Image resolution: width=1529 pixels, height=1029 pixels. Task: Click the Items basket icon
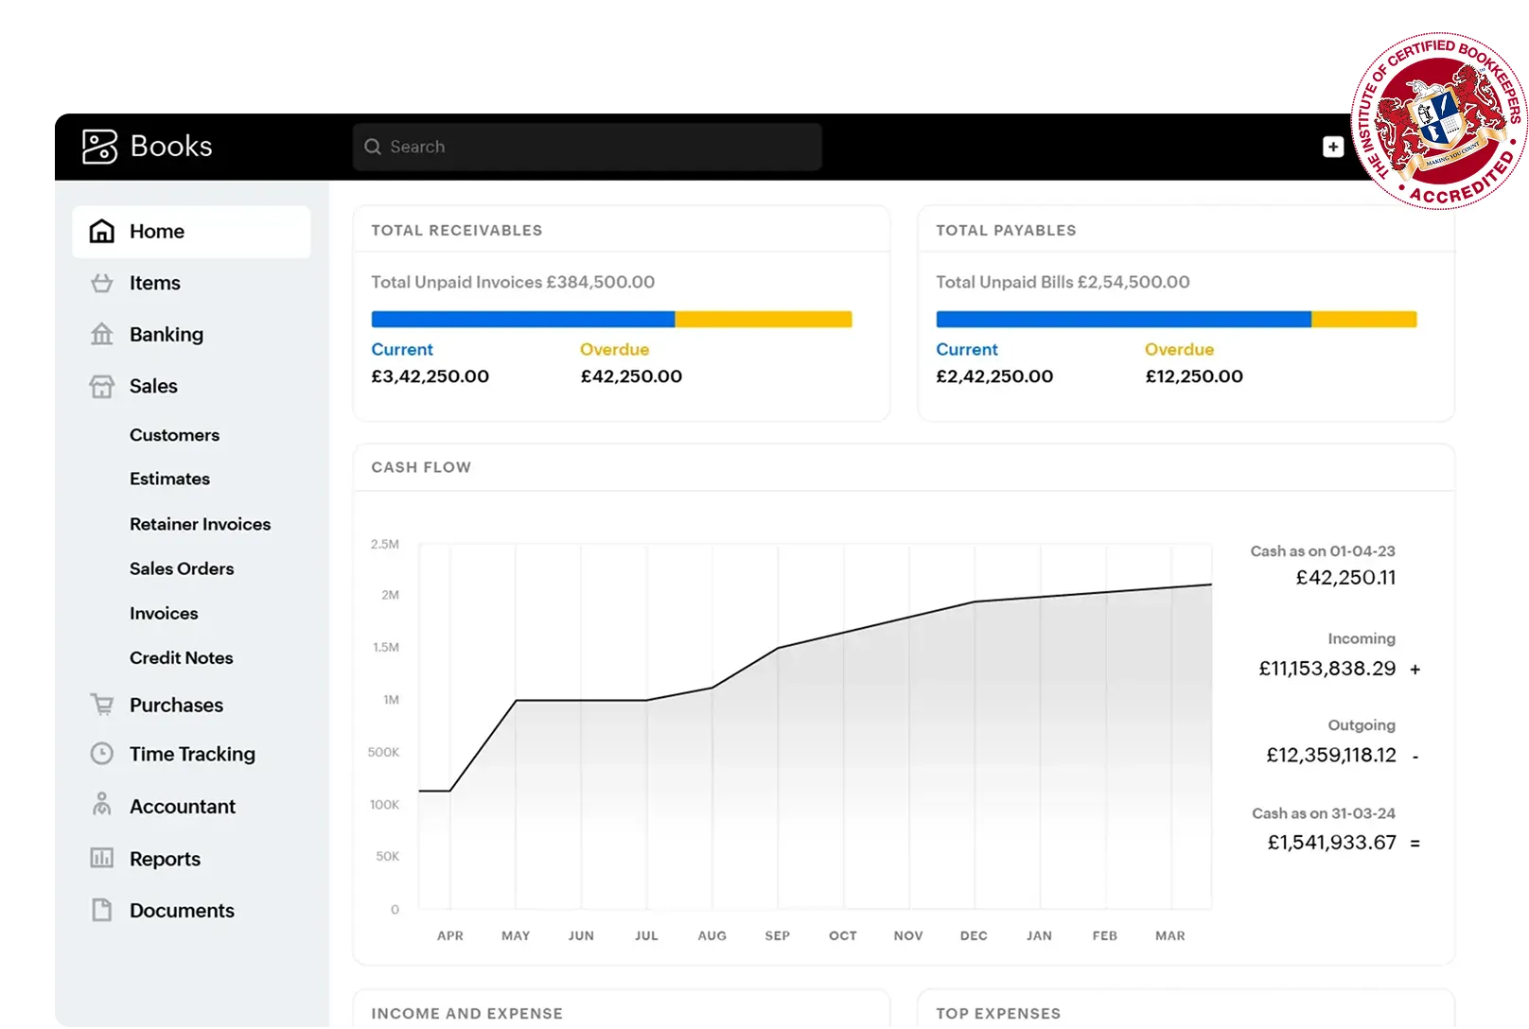101,282
